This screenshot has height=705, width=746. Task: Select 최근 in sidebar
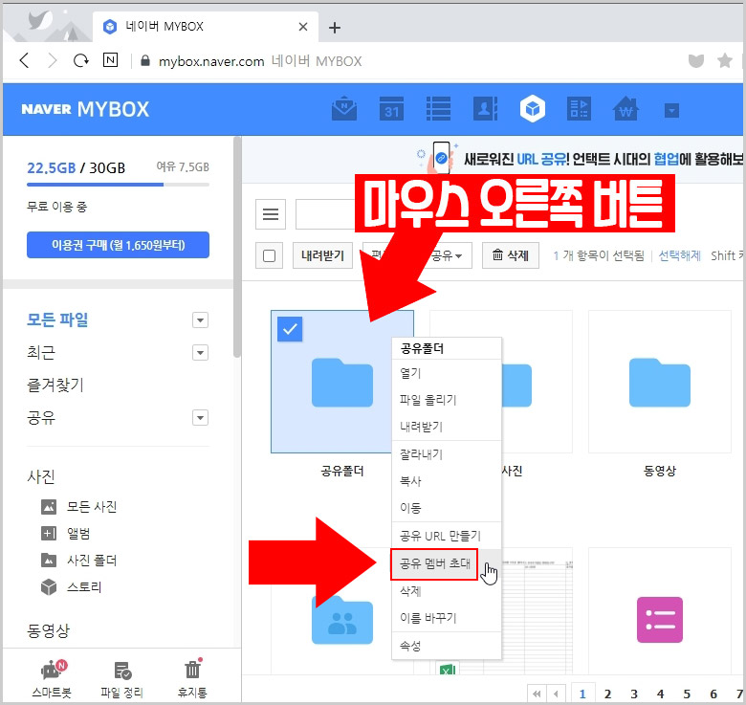[x=41, y=352]
